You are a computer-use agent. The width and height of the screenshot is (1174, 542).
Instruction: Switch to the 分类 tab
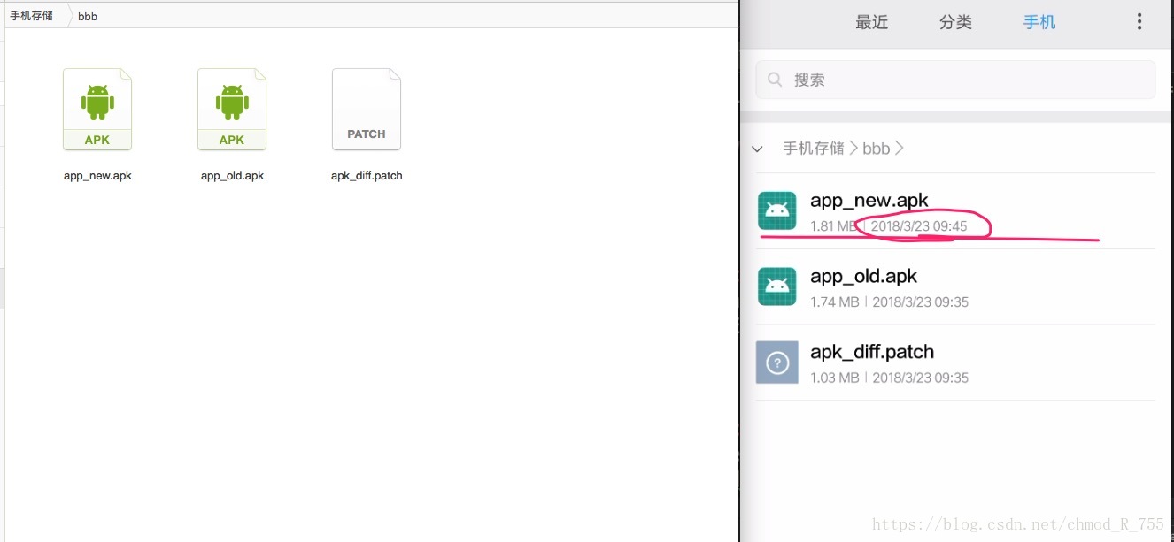955,23
